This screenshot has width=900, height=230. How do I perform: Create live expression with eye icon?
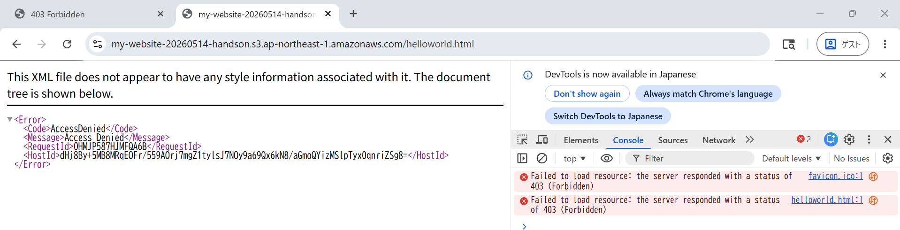coord(607,158)
